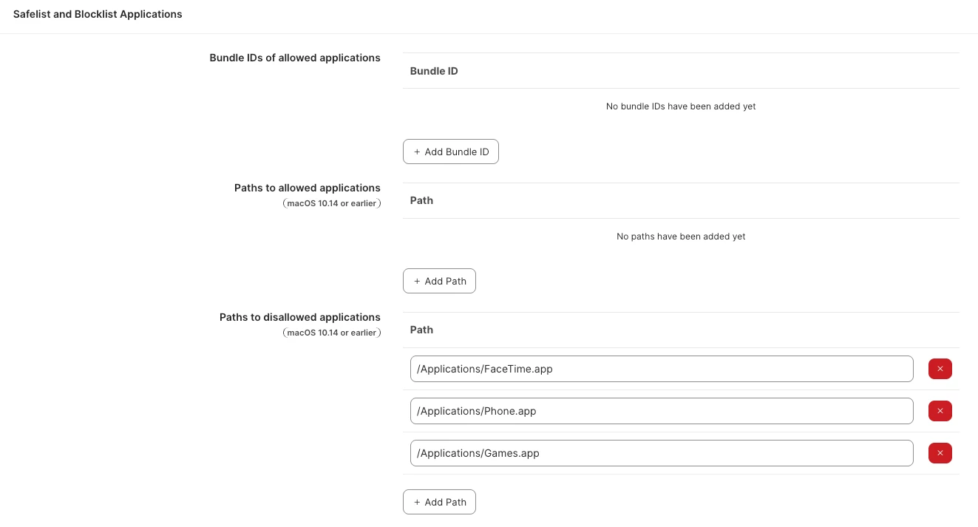Click the 'No paths have been added yet' message
Screen dimensions: 978x527
[681, 237]
